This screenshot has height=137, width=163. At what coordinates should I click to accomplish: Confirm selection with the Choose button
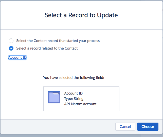(148, 127)
